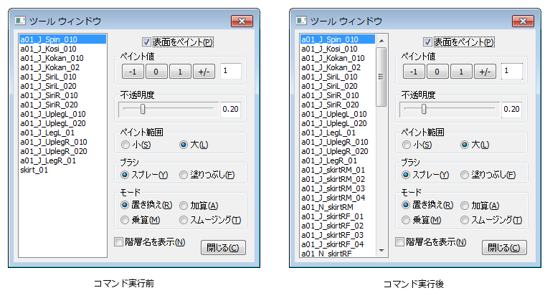Choose スムージング(T) mode in the after-command window
The height and width of the screenshot is (298, 550).
coord(465,220)
